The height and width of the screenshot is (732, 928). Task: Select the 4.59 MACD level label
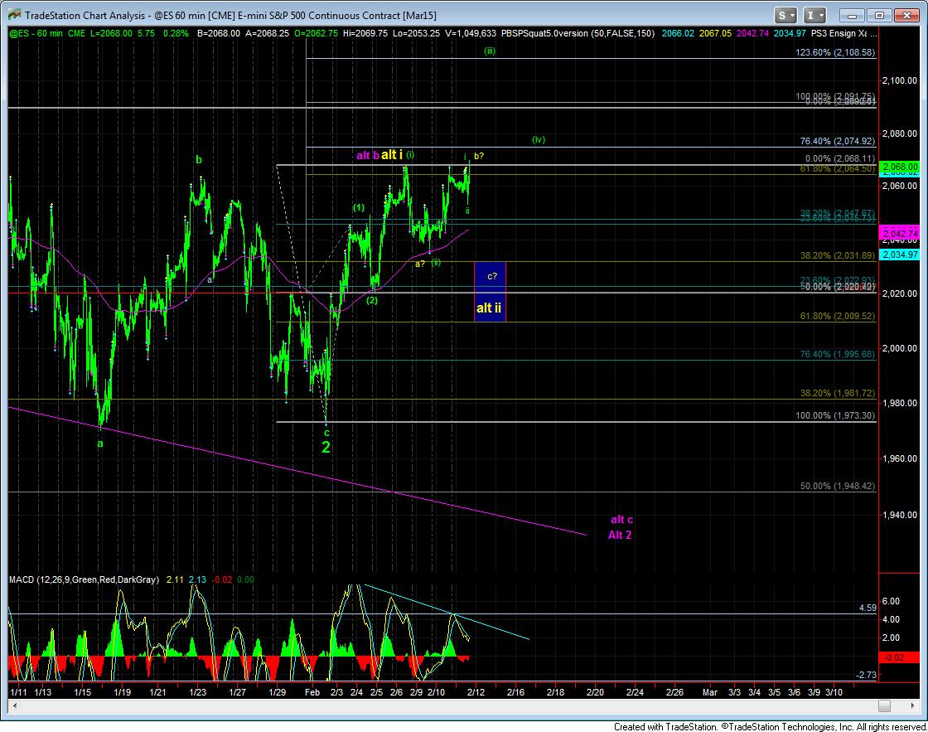click(x=868, y=608)
